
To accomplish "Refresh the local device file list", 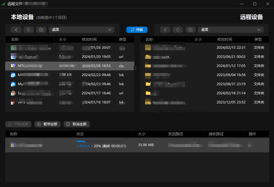I will tap(29, 30).
